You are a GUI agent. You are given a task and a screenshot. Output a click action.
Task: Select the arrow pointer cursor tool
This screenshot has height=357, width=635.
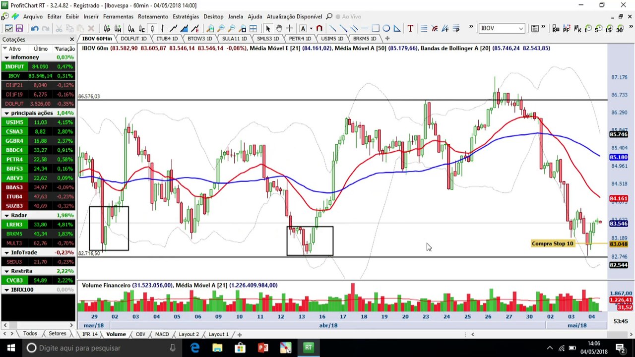pyautogui.click(x=268, y=28)
